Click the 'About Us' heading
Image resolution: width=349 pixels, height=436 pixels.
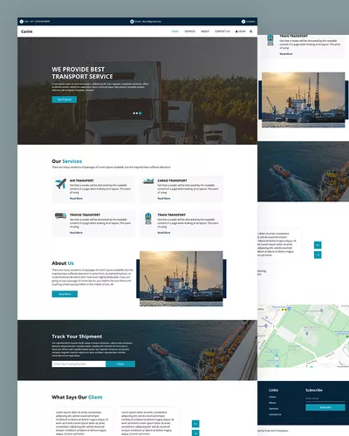[63, 263]
